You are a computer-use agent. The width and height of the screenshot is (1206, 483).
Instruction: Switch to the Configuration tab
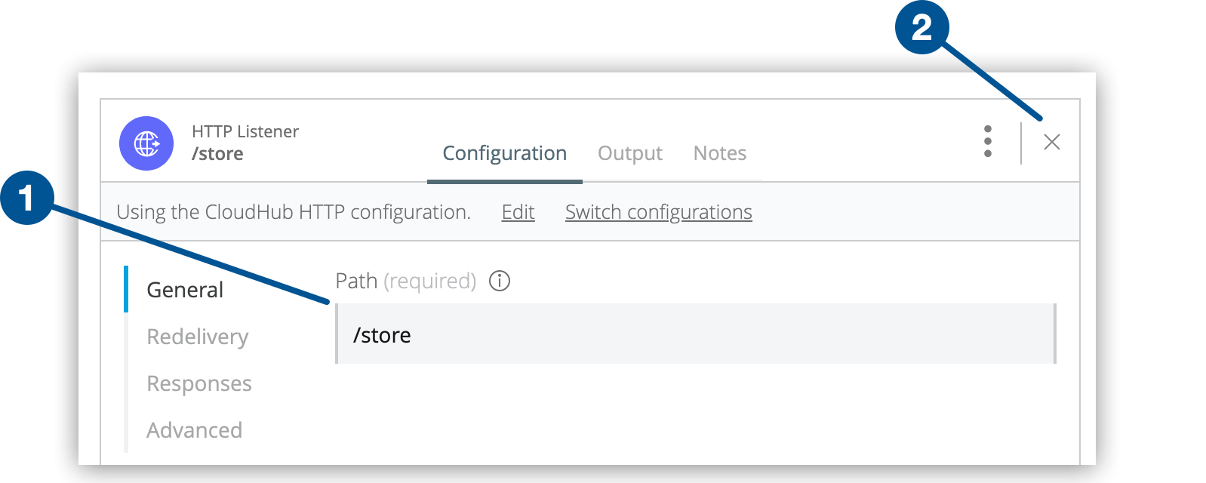(x=504, y=153)
